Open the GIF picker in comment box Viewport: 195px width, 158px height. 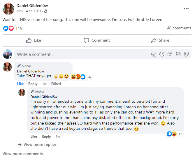(178, 54)
